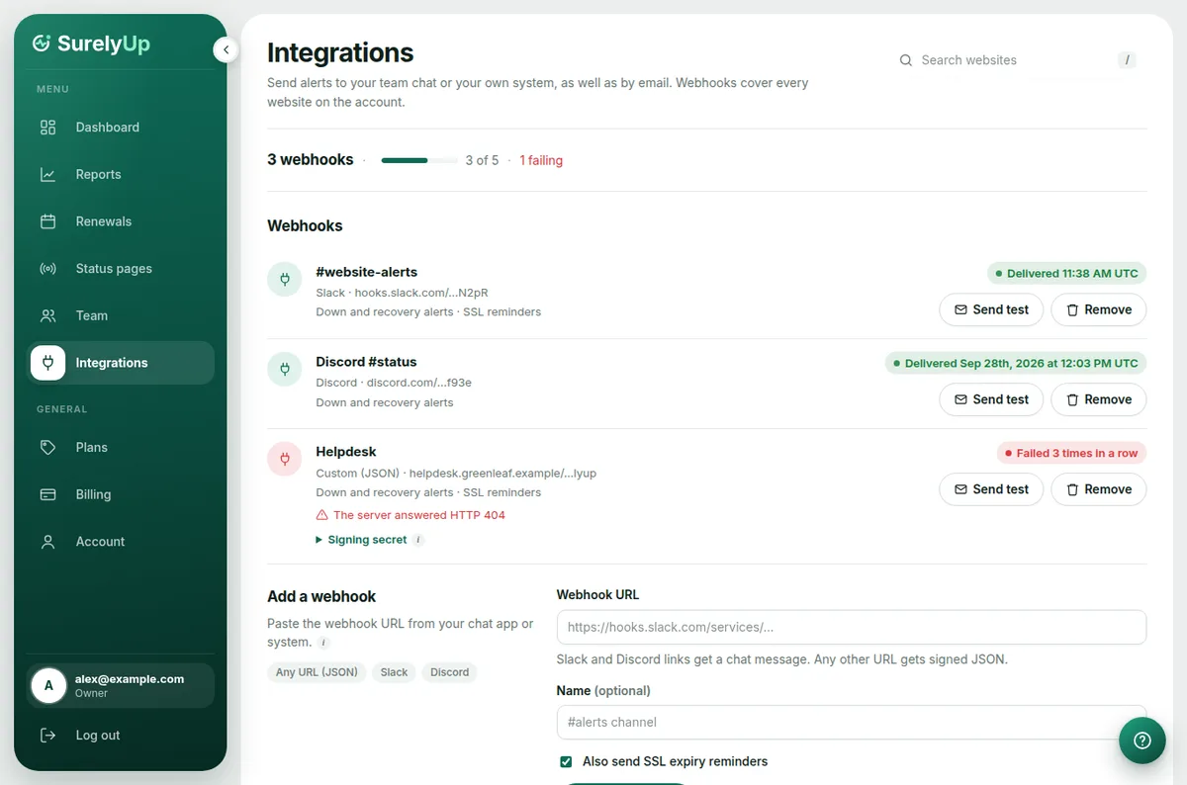
Task: Click the Discord #status webhook name
Action: click(x=366, y=362)
